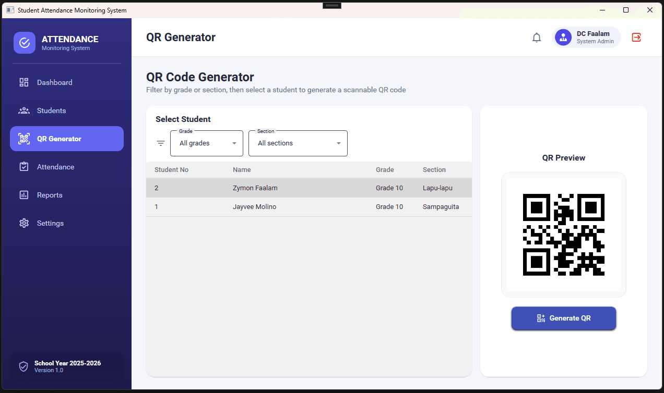Click student number 1 cell

[157, 207]
